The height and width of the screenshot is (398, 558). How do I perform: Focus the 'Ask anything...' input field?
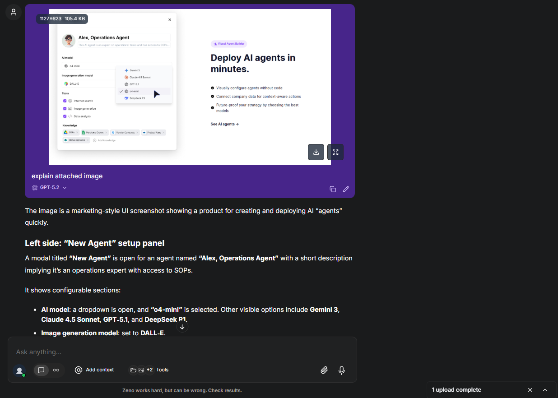point(181,352)
